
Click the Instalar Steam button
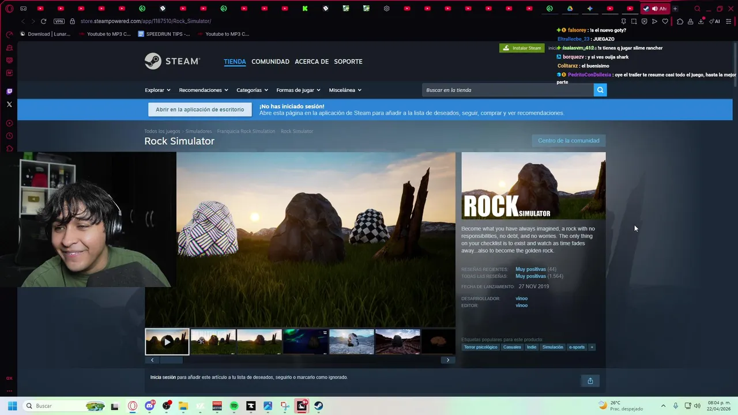point(522,48)
